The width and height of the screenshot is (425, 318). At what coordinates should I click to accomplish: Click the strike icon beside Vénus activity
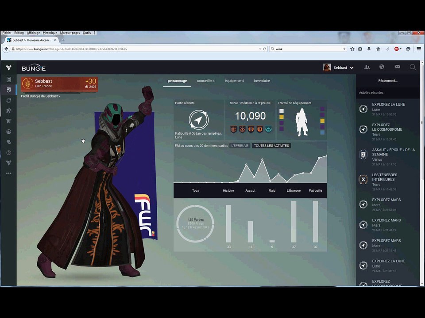363,155
